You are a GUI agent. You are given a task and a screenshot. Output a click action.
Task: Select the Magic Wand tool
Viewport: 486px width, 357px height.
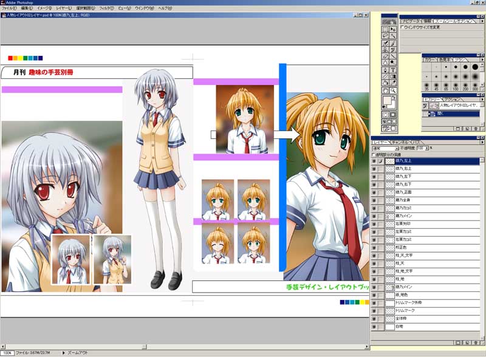point(393,36)
